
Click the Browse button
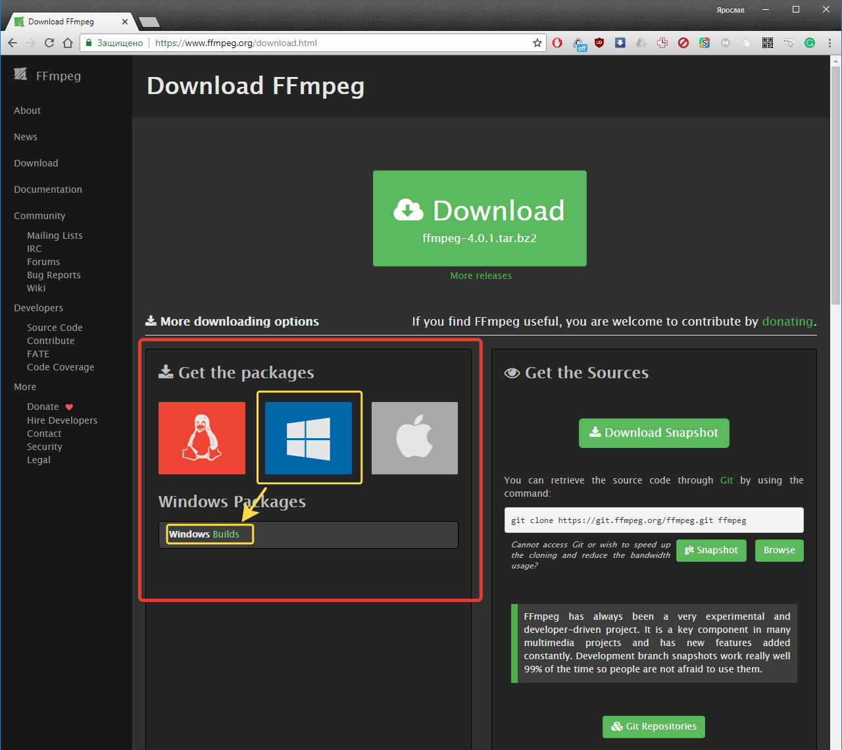780,550
